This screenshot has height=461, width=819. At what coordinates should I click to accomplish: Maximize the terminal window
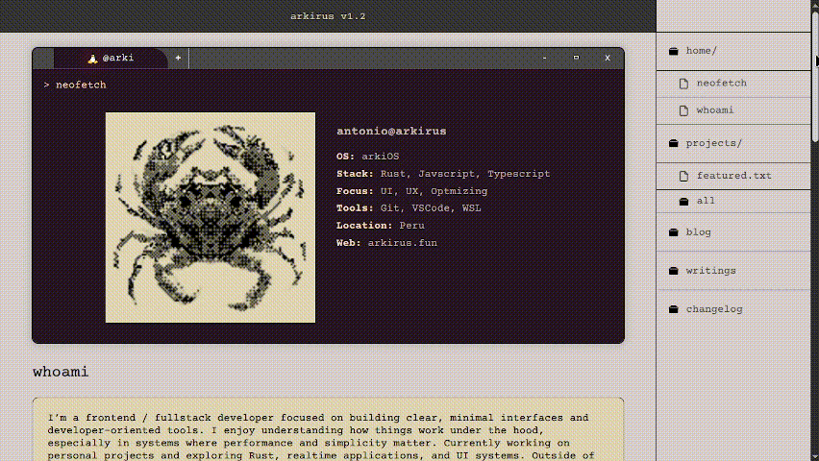point(576,59)
